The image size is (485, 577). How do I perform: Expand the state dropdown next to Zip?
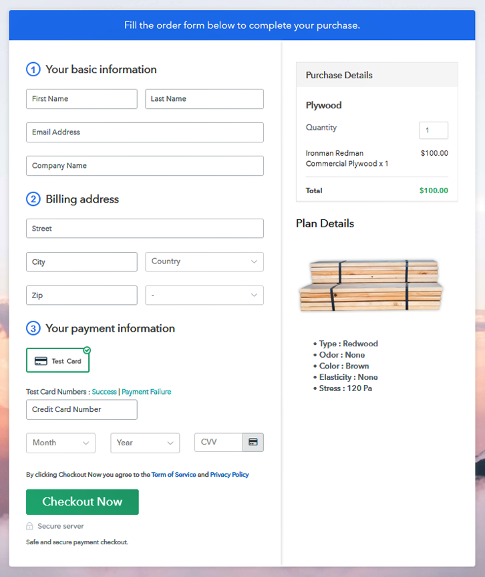204,295
